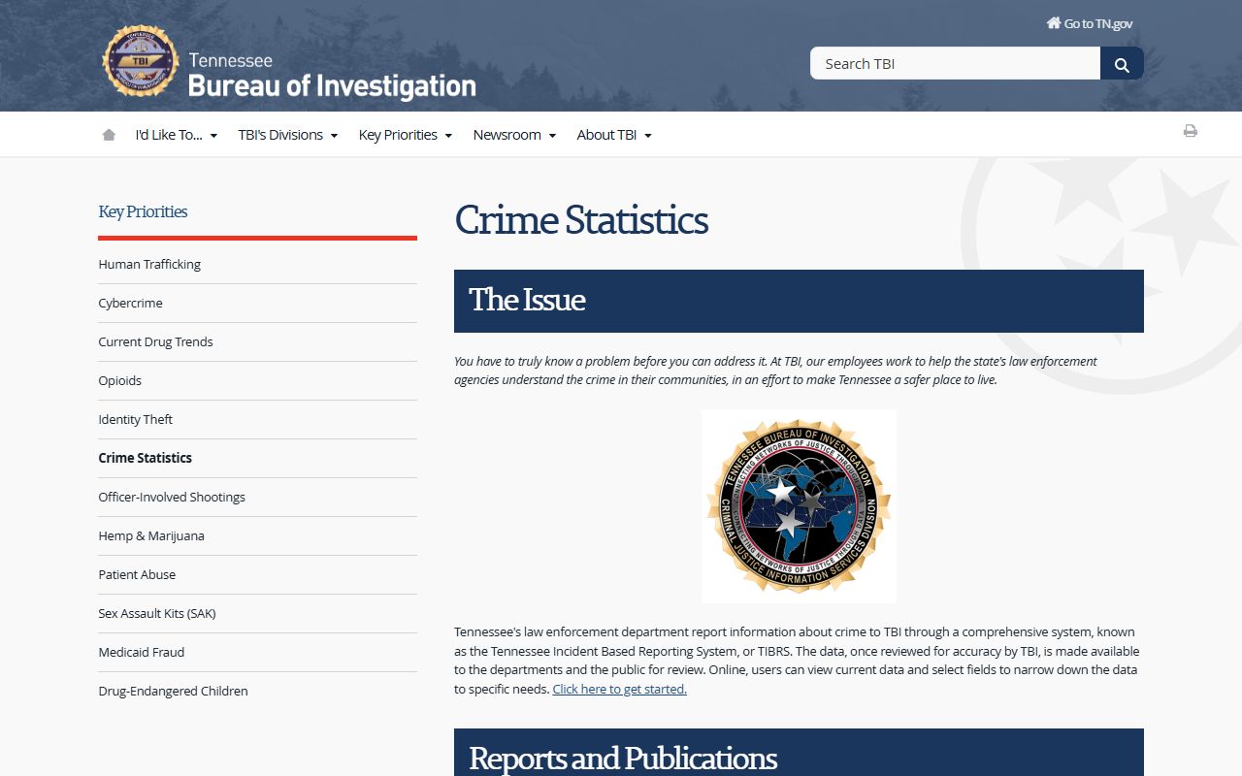Screen dimensions: 1242x776
Task: Open Cybercrime from the sidebar list
Action: [x=130, y=303]
